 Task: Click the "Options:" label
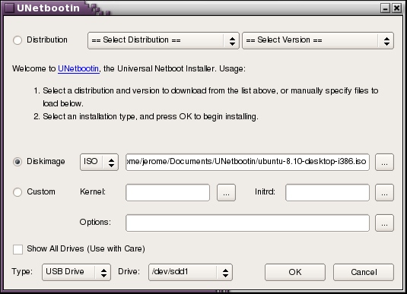click(x=95, y=222)
